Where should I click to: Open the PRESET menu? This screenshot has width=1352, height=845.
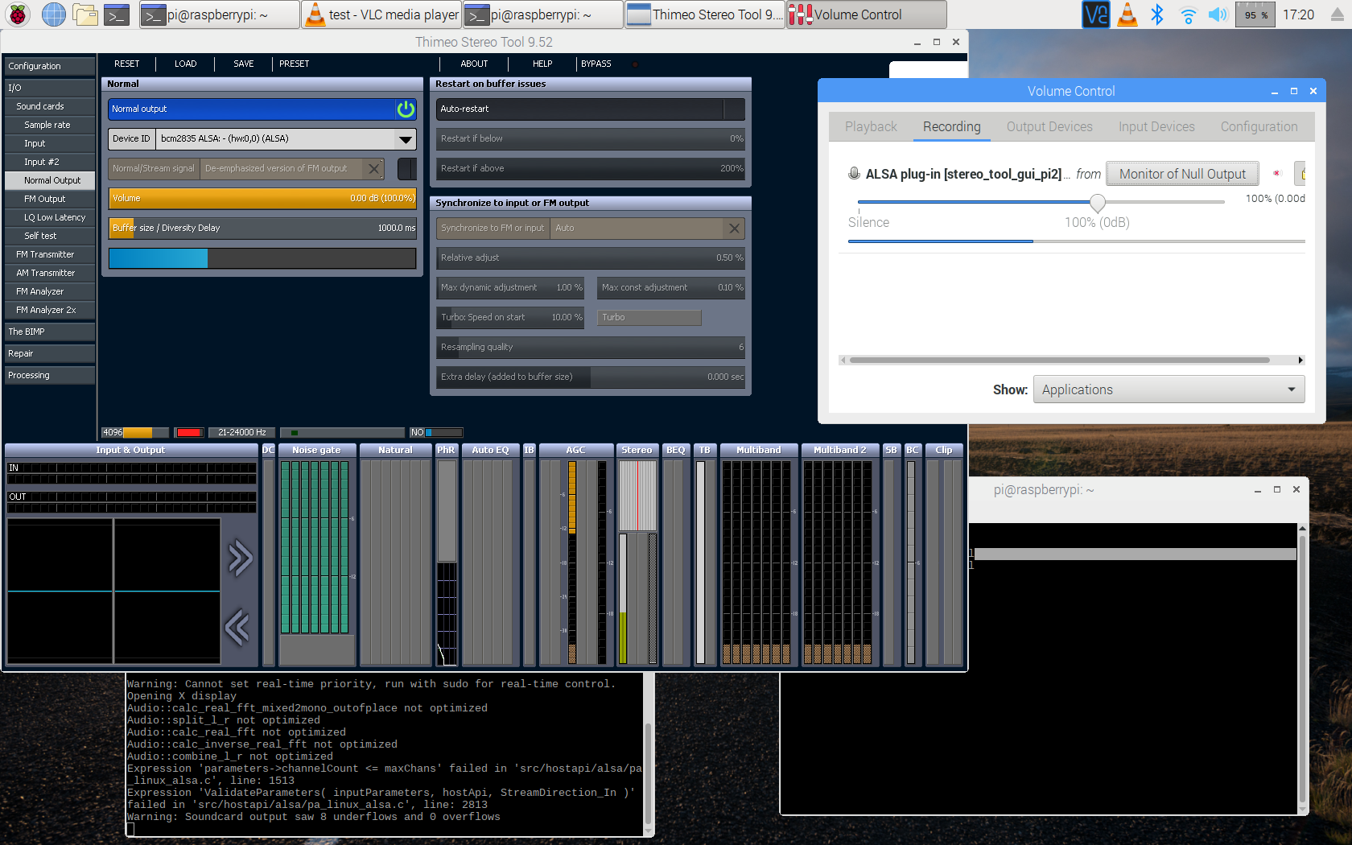point(294,64)
